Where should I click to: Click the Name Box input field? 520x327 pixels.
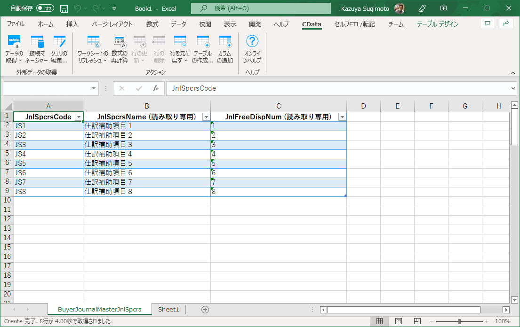click(x=46, y=88)
